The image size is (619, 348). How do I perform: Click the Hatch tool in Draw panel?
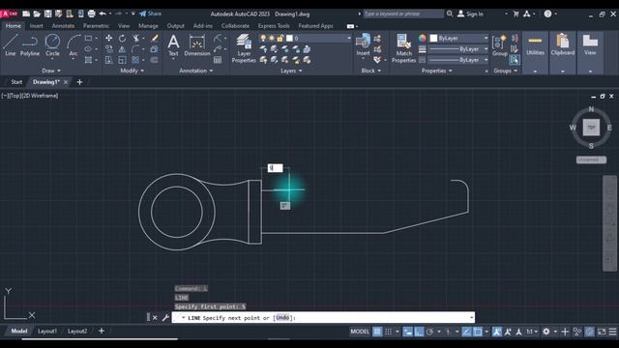click(x=88, y=60)
